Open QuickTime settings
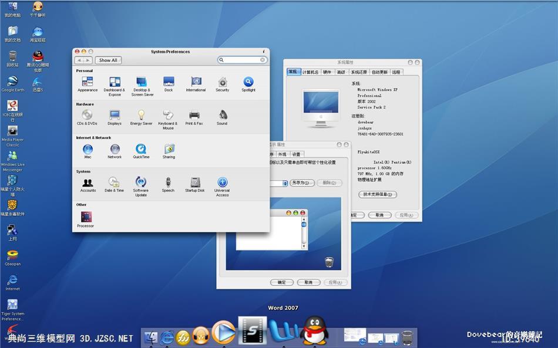Screen dimensions: 558x348 [x=142, y=151]
